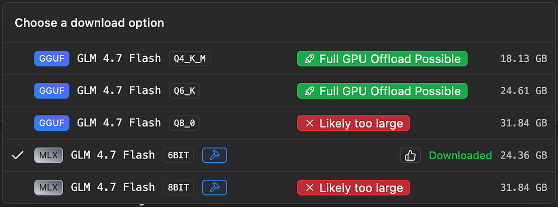This screenshot has height=207, width=558.
Task: Click the hammer tool icon on 8BIT row
Action: [215, 187]
